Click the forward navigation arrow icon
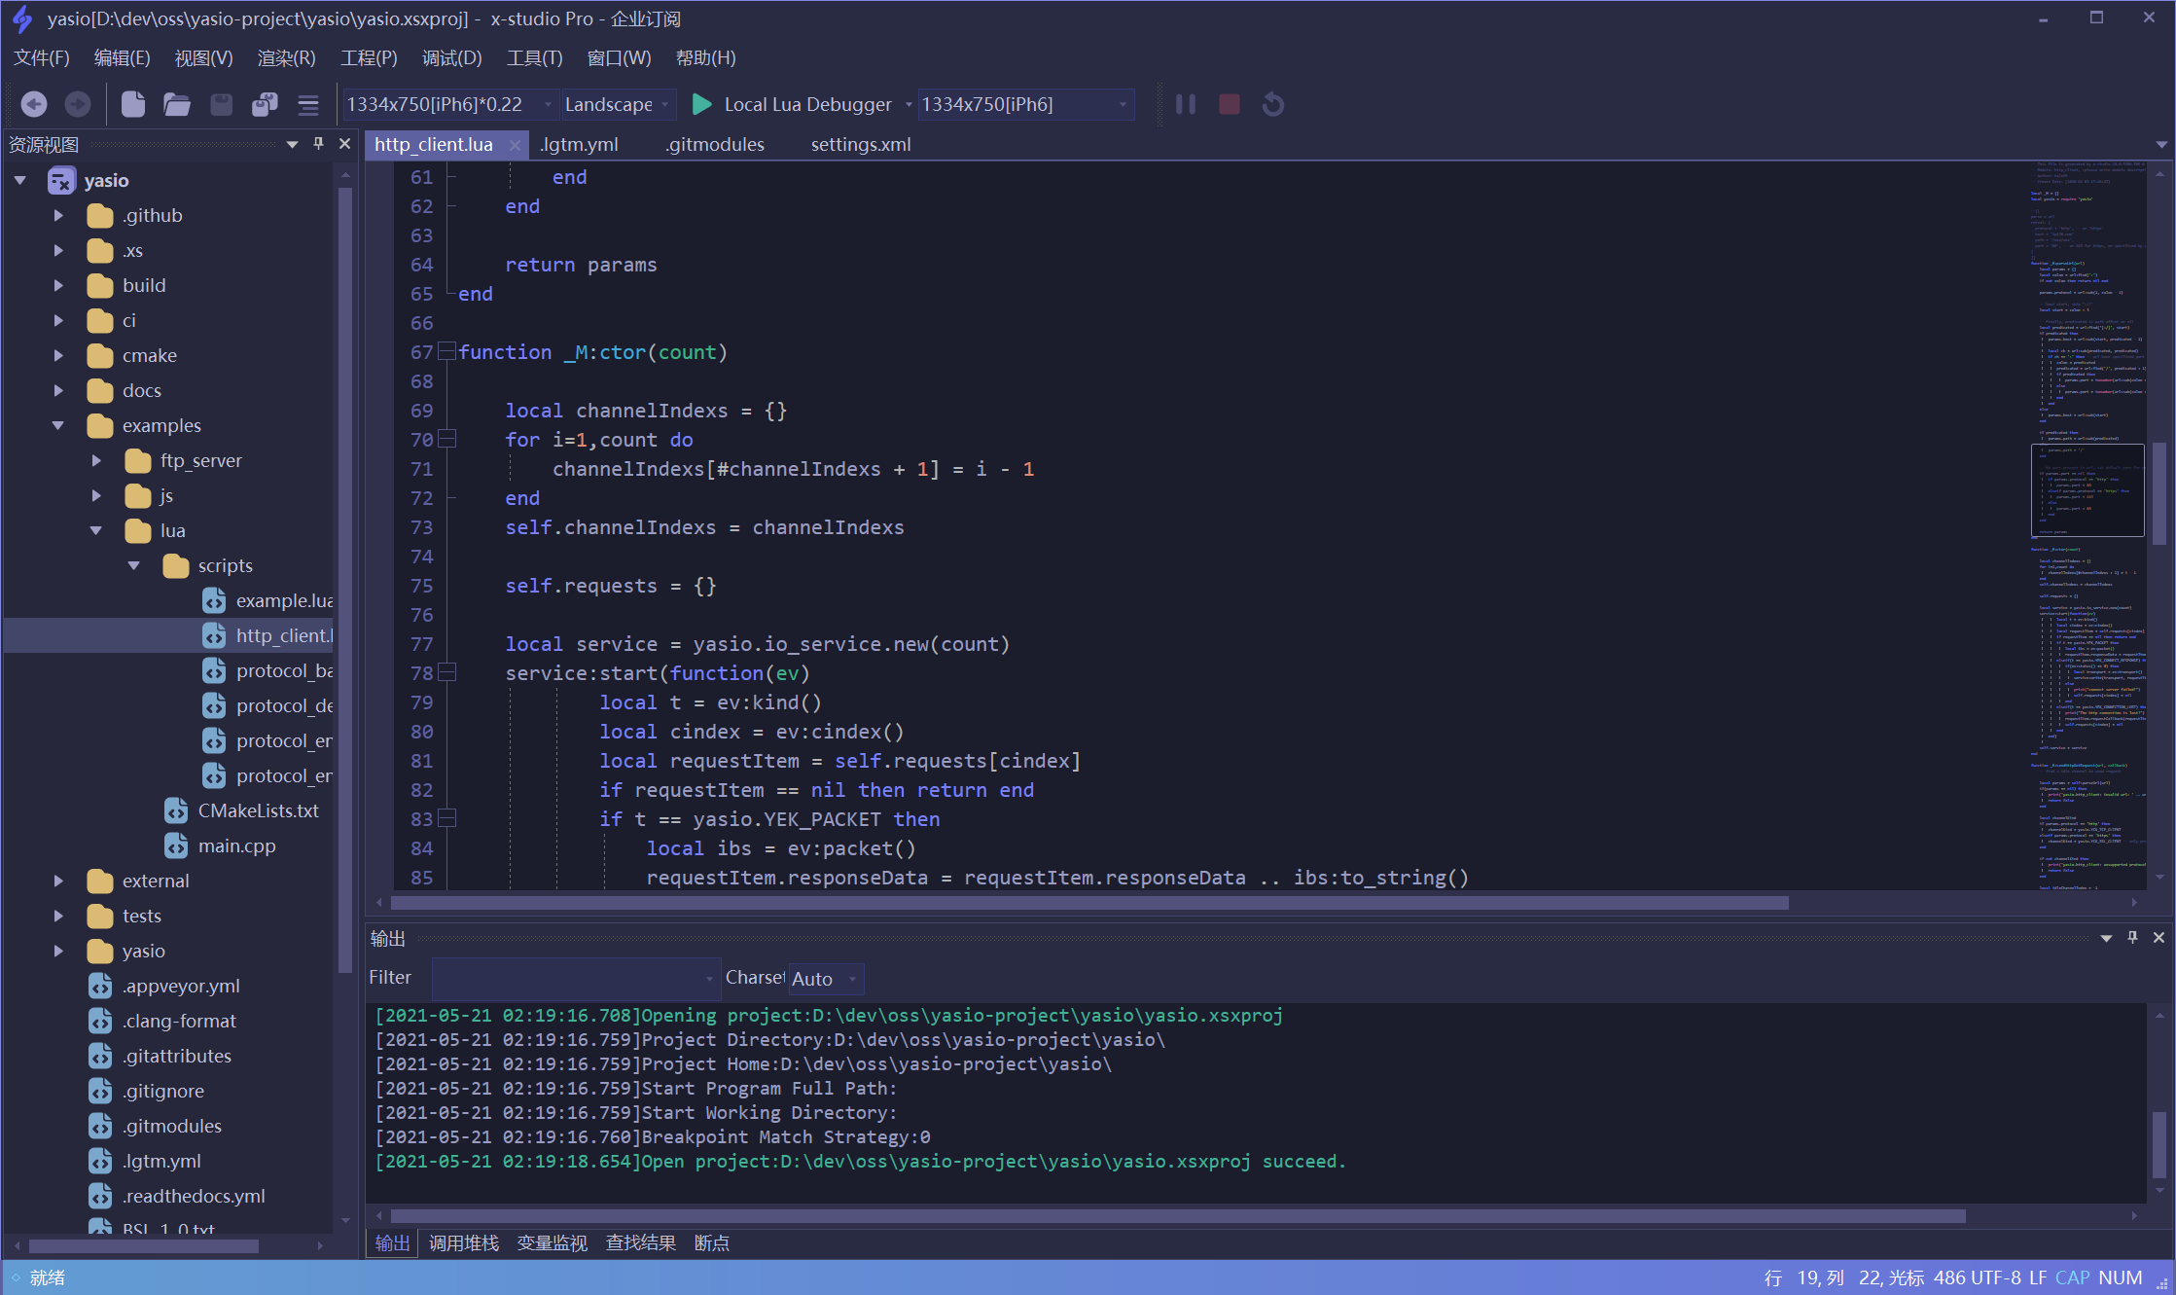The height and width of the screenshot is (1295, 2176). [x=78, y=104]
